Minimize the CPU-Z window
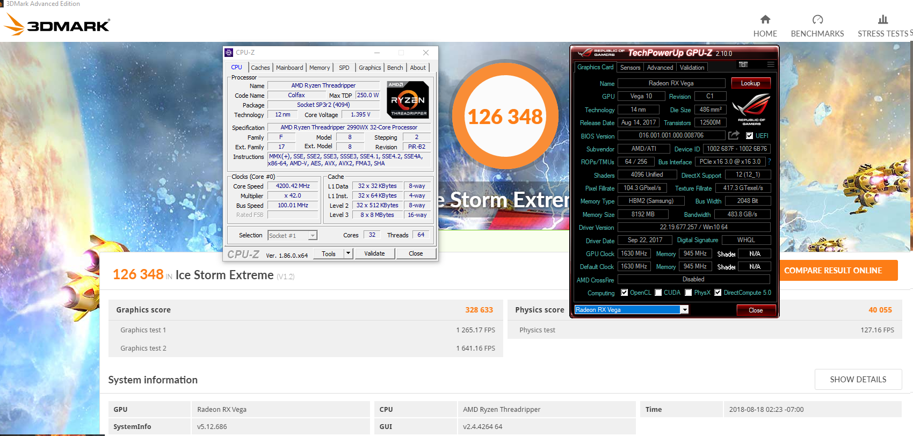This screenshot has width=913, height=436. (377, 53)
